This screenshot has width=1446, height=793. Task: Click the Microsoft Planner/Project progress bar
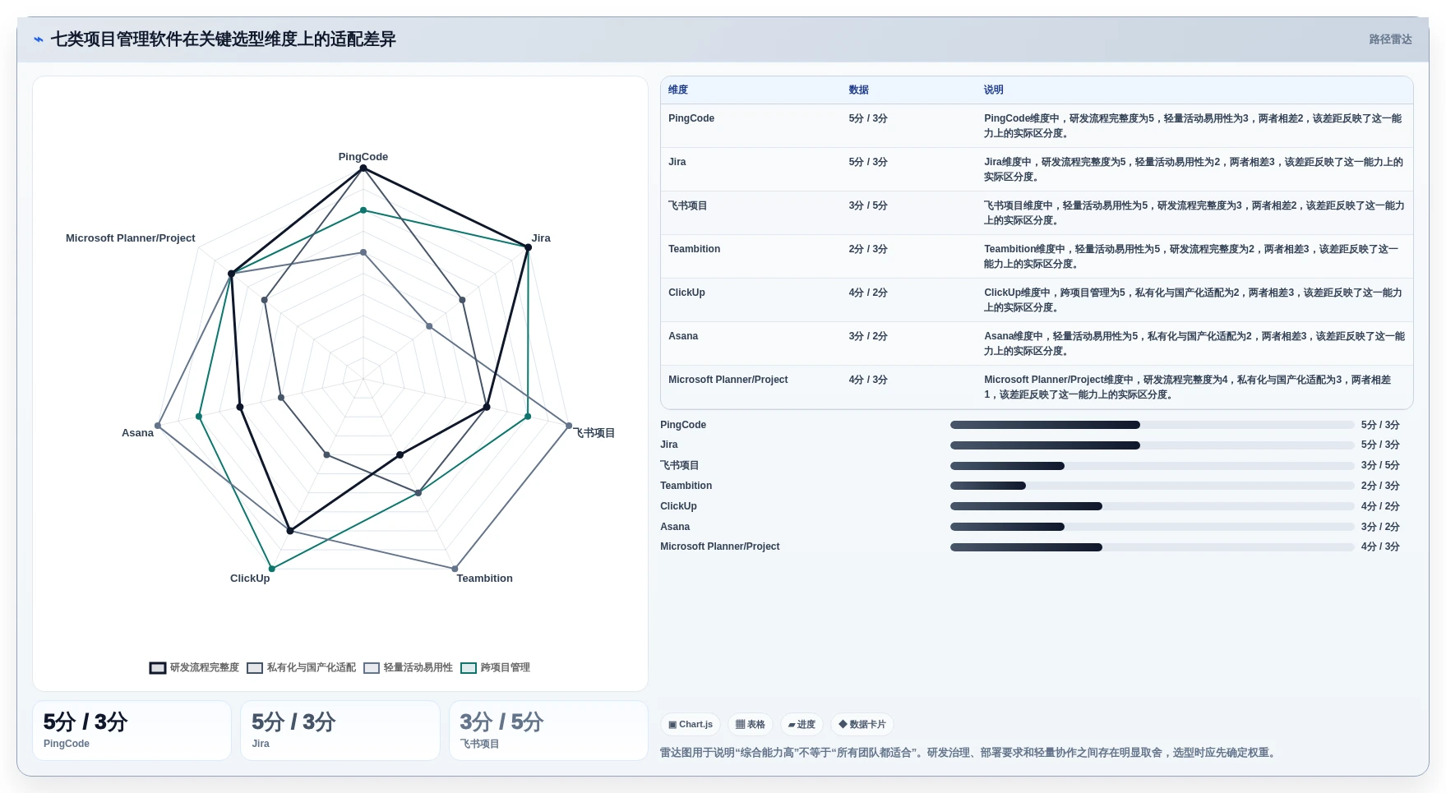tap(1152, 547)
